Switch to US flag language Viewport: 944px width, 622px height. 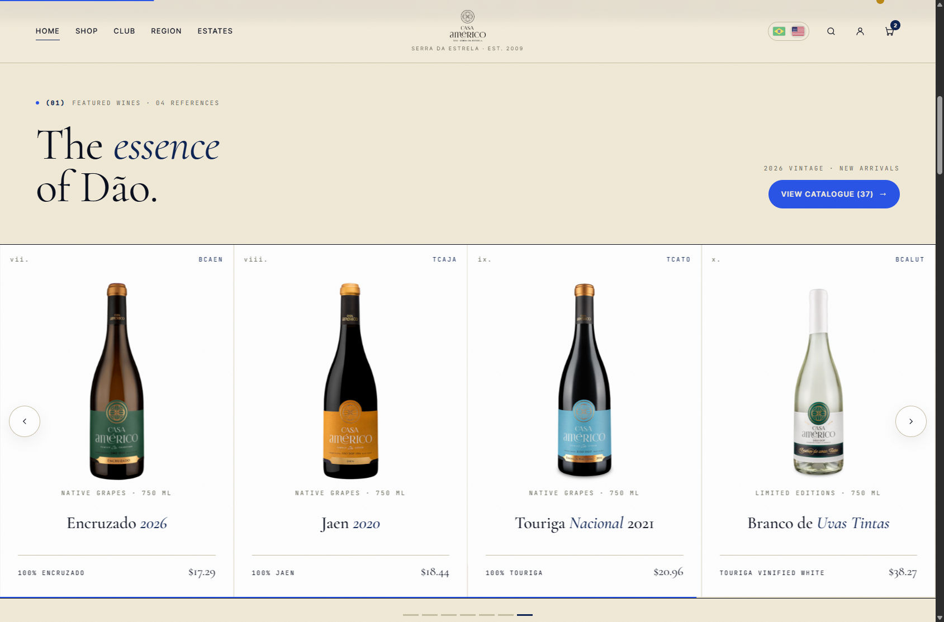coord(798,31)
